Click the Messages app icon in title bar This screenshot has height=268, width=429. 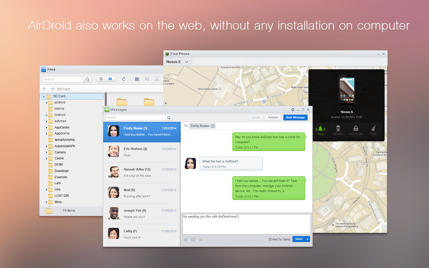107,110
